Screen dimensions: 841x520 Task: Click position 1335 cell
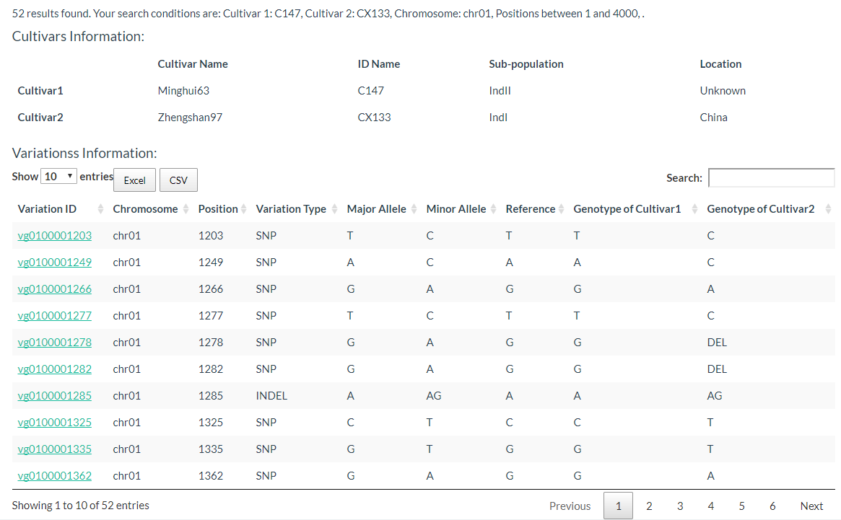coord(211,449)
